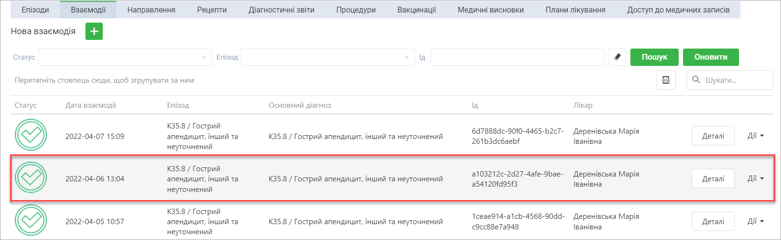
Task: Focus the Ід filter input field
Action: click(517, 57)
